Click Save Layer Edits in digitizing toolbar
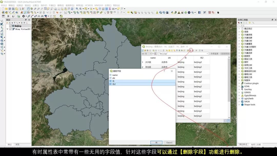 [28, 13]
